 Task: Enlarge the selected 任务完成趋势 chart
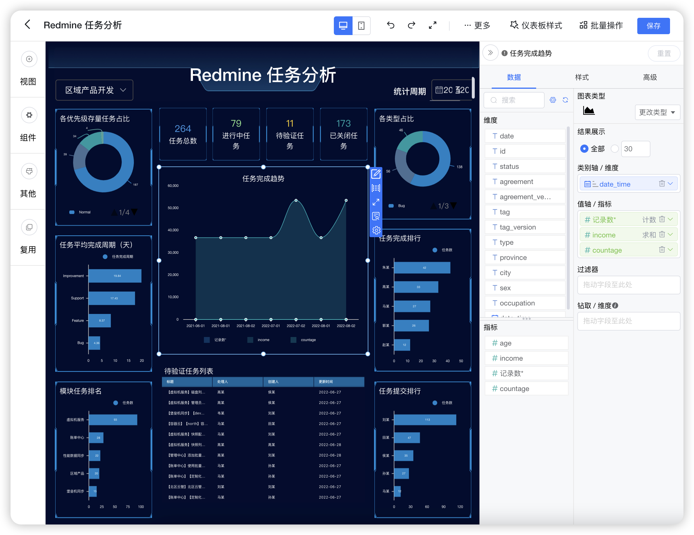click(x=376, y=202)
